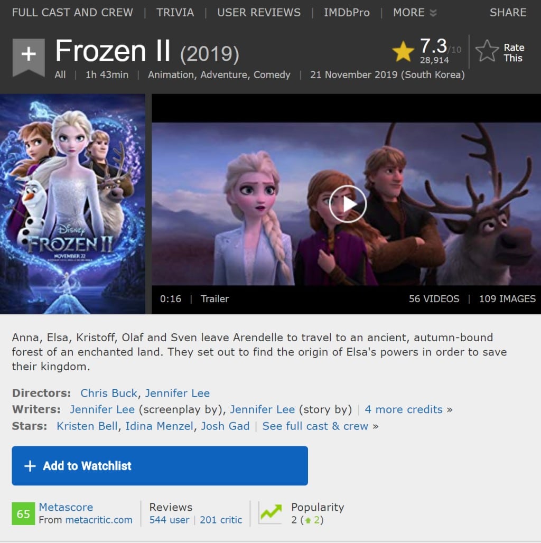Visit the metacritic.com link
Viewport: 541px width, 543px height.
point(99,520)
